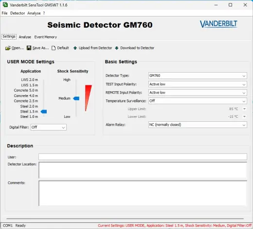Click the Ready status text
Screen dimensions: 253x229
coord(20,226)
